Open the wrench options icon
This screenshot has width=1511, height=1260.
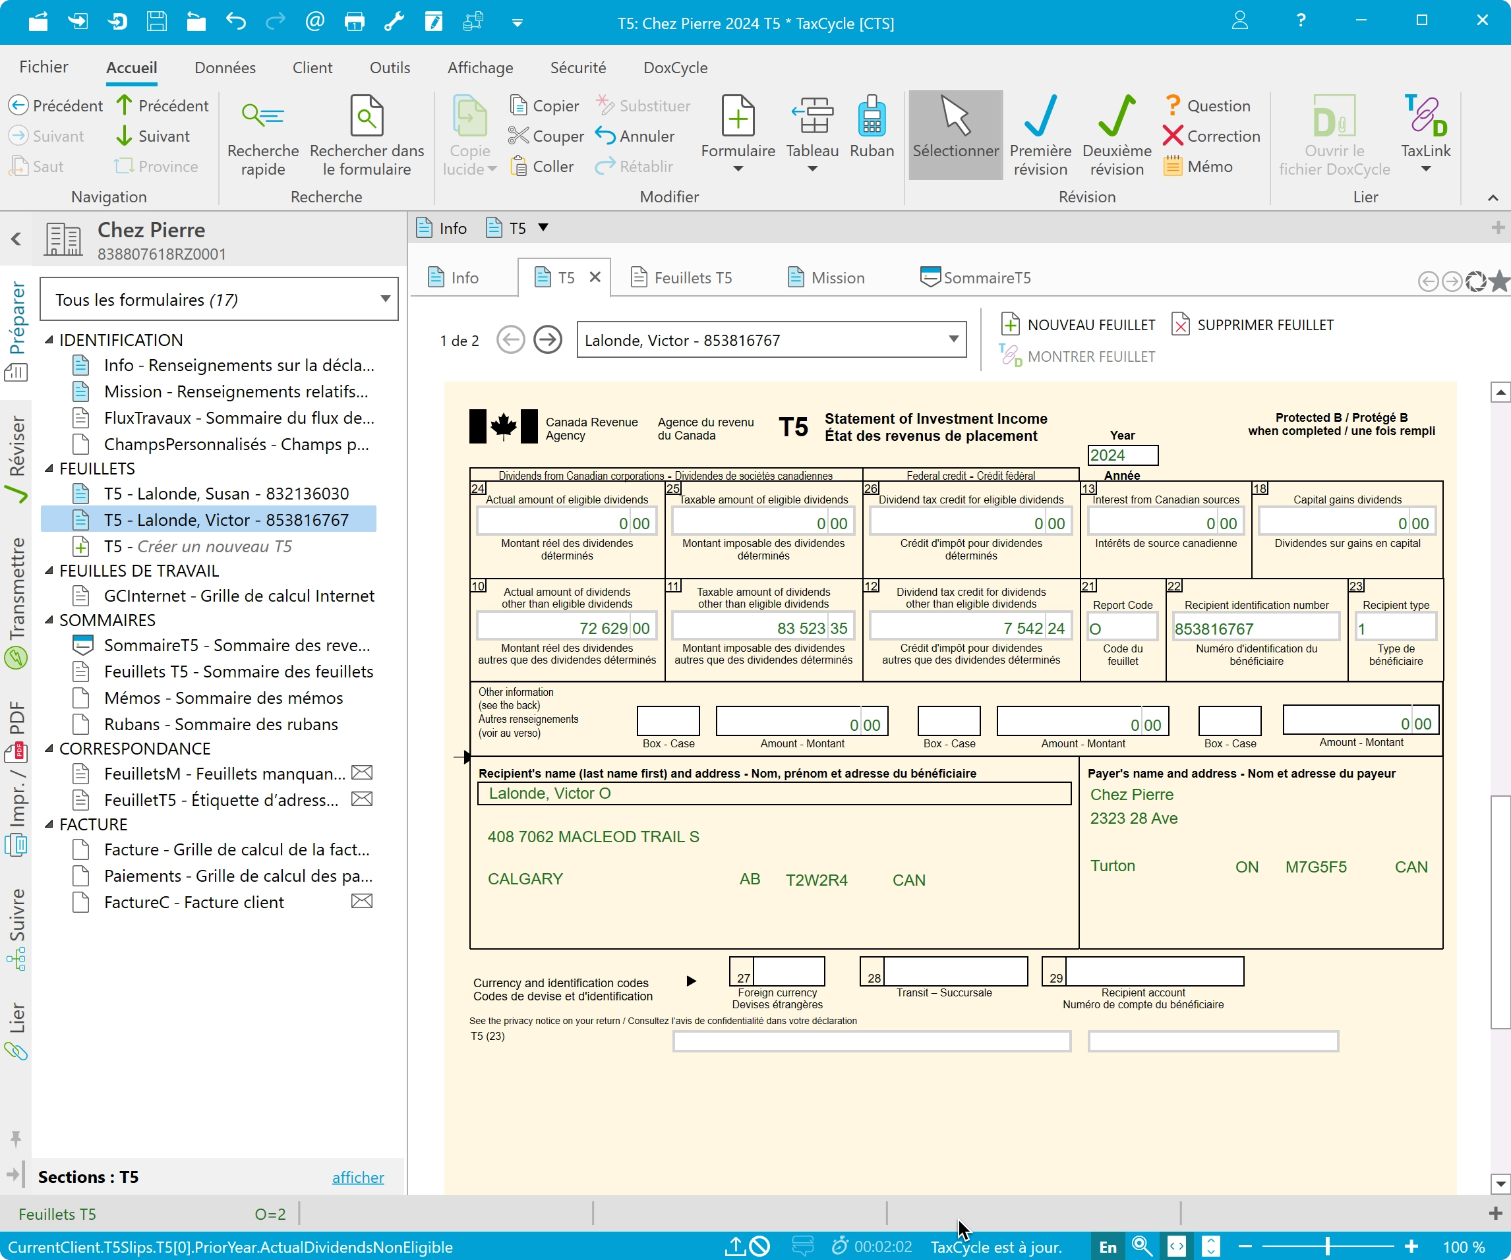(x=394, y=22)
